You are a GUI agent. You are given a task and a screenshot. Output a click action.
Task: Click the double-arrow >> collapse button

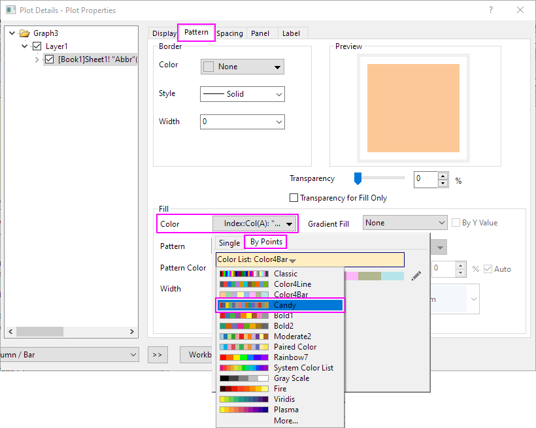(x=157, y=355)
